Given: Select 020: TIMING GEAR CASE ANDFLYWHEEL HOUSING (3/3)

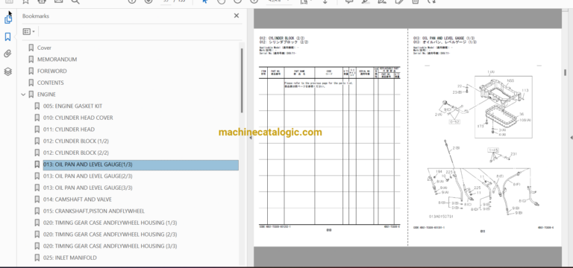Looking at the screenshot, I should pyautogui.click(x=110, y=246).
